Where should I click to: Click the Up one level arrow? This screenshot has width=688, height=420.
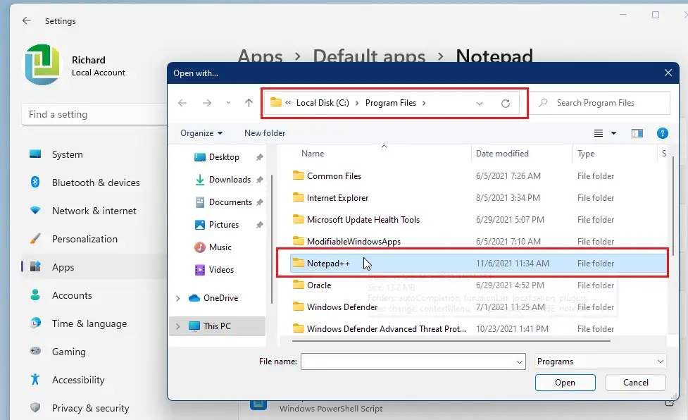(x=249, y=103)
